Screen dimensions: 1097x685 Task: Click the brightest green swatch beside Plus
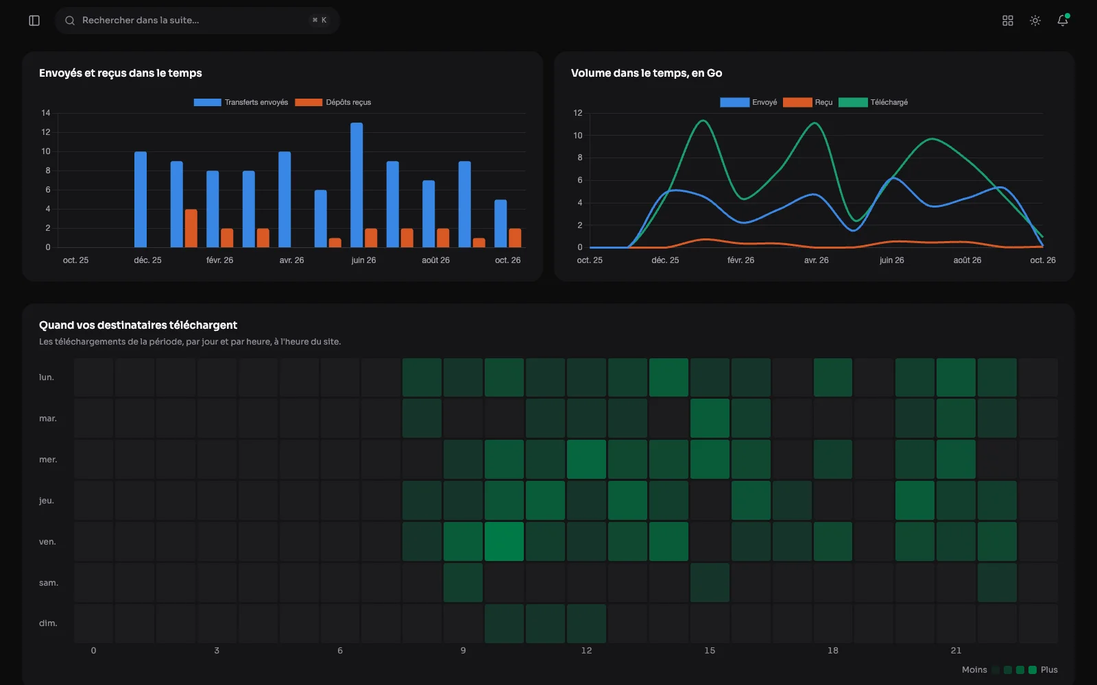pos(1033,670)
